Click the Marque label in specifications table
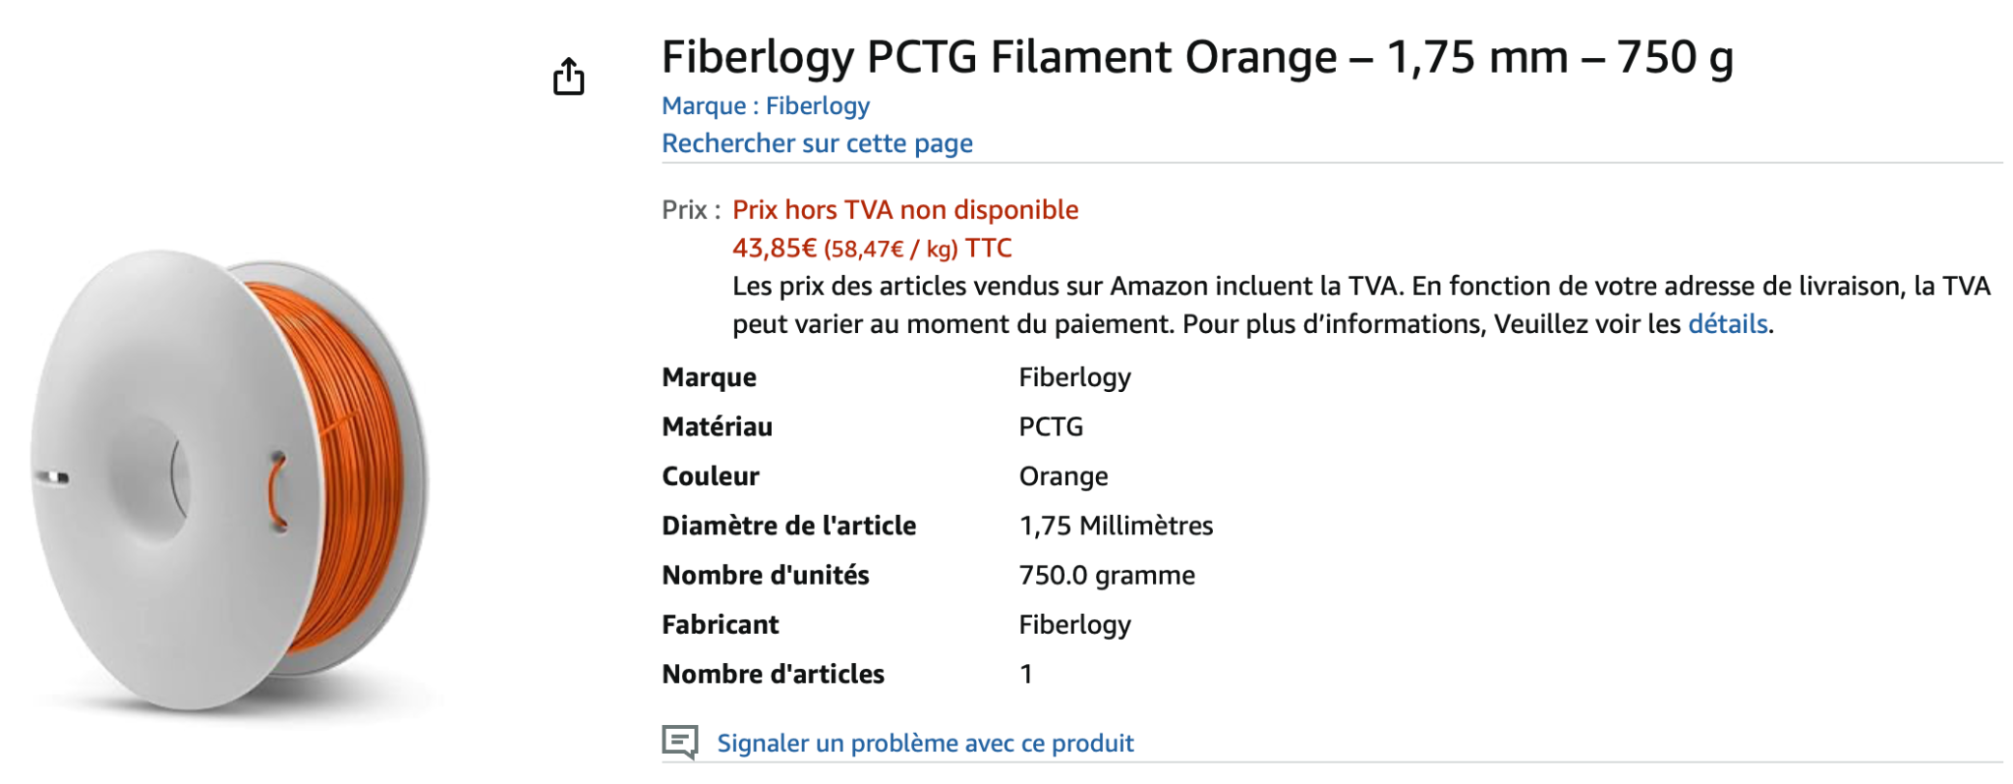The width and height of the screenshot is (2013, 784). [709, 377]
